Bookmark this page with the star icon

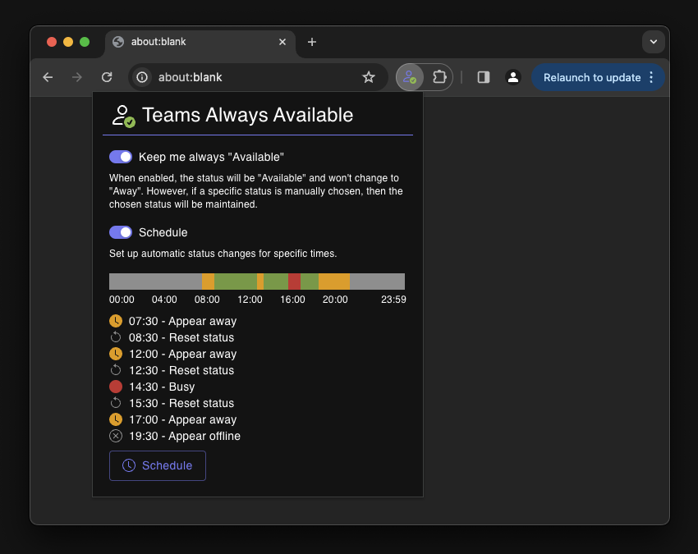369,77
